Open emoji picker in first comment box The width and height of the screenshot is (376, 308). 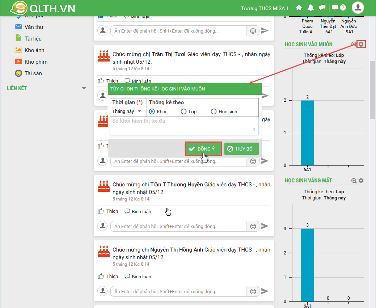(253, 31)
